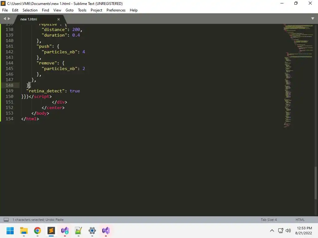Go to previous tab with left arrow

click(x=5, y=19)
